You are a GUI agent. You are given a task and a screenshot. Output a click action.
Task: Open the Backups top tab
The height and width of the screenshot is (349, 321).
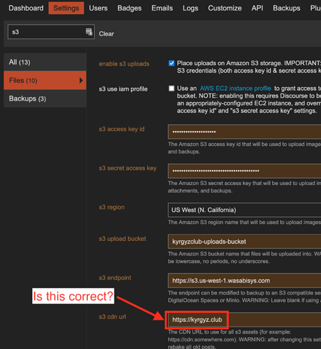click(x=287, y=8)
